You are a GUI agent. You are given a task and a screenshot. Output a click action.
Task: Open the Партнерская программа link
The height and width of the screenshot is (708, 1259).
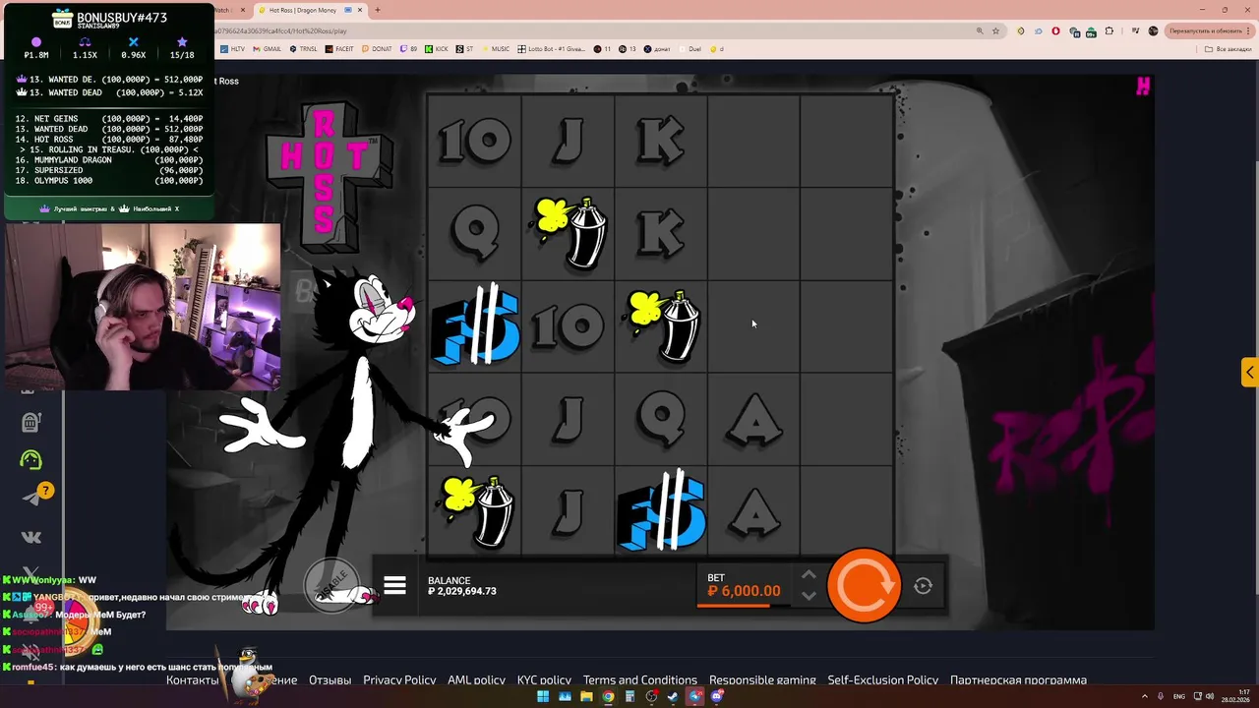coord(1018,680)
